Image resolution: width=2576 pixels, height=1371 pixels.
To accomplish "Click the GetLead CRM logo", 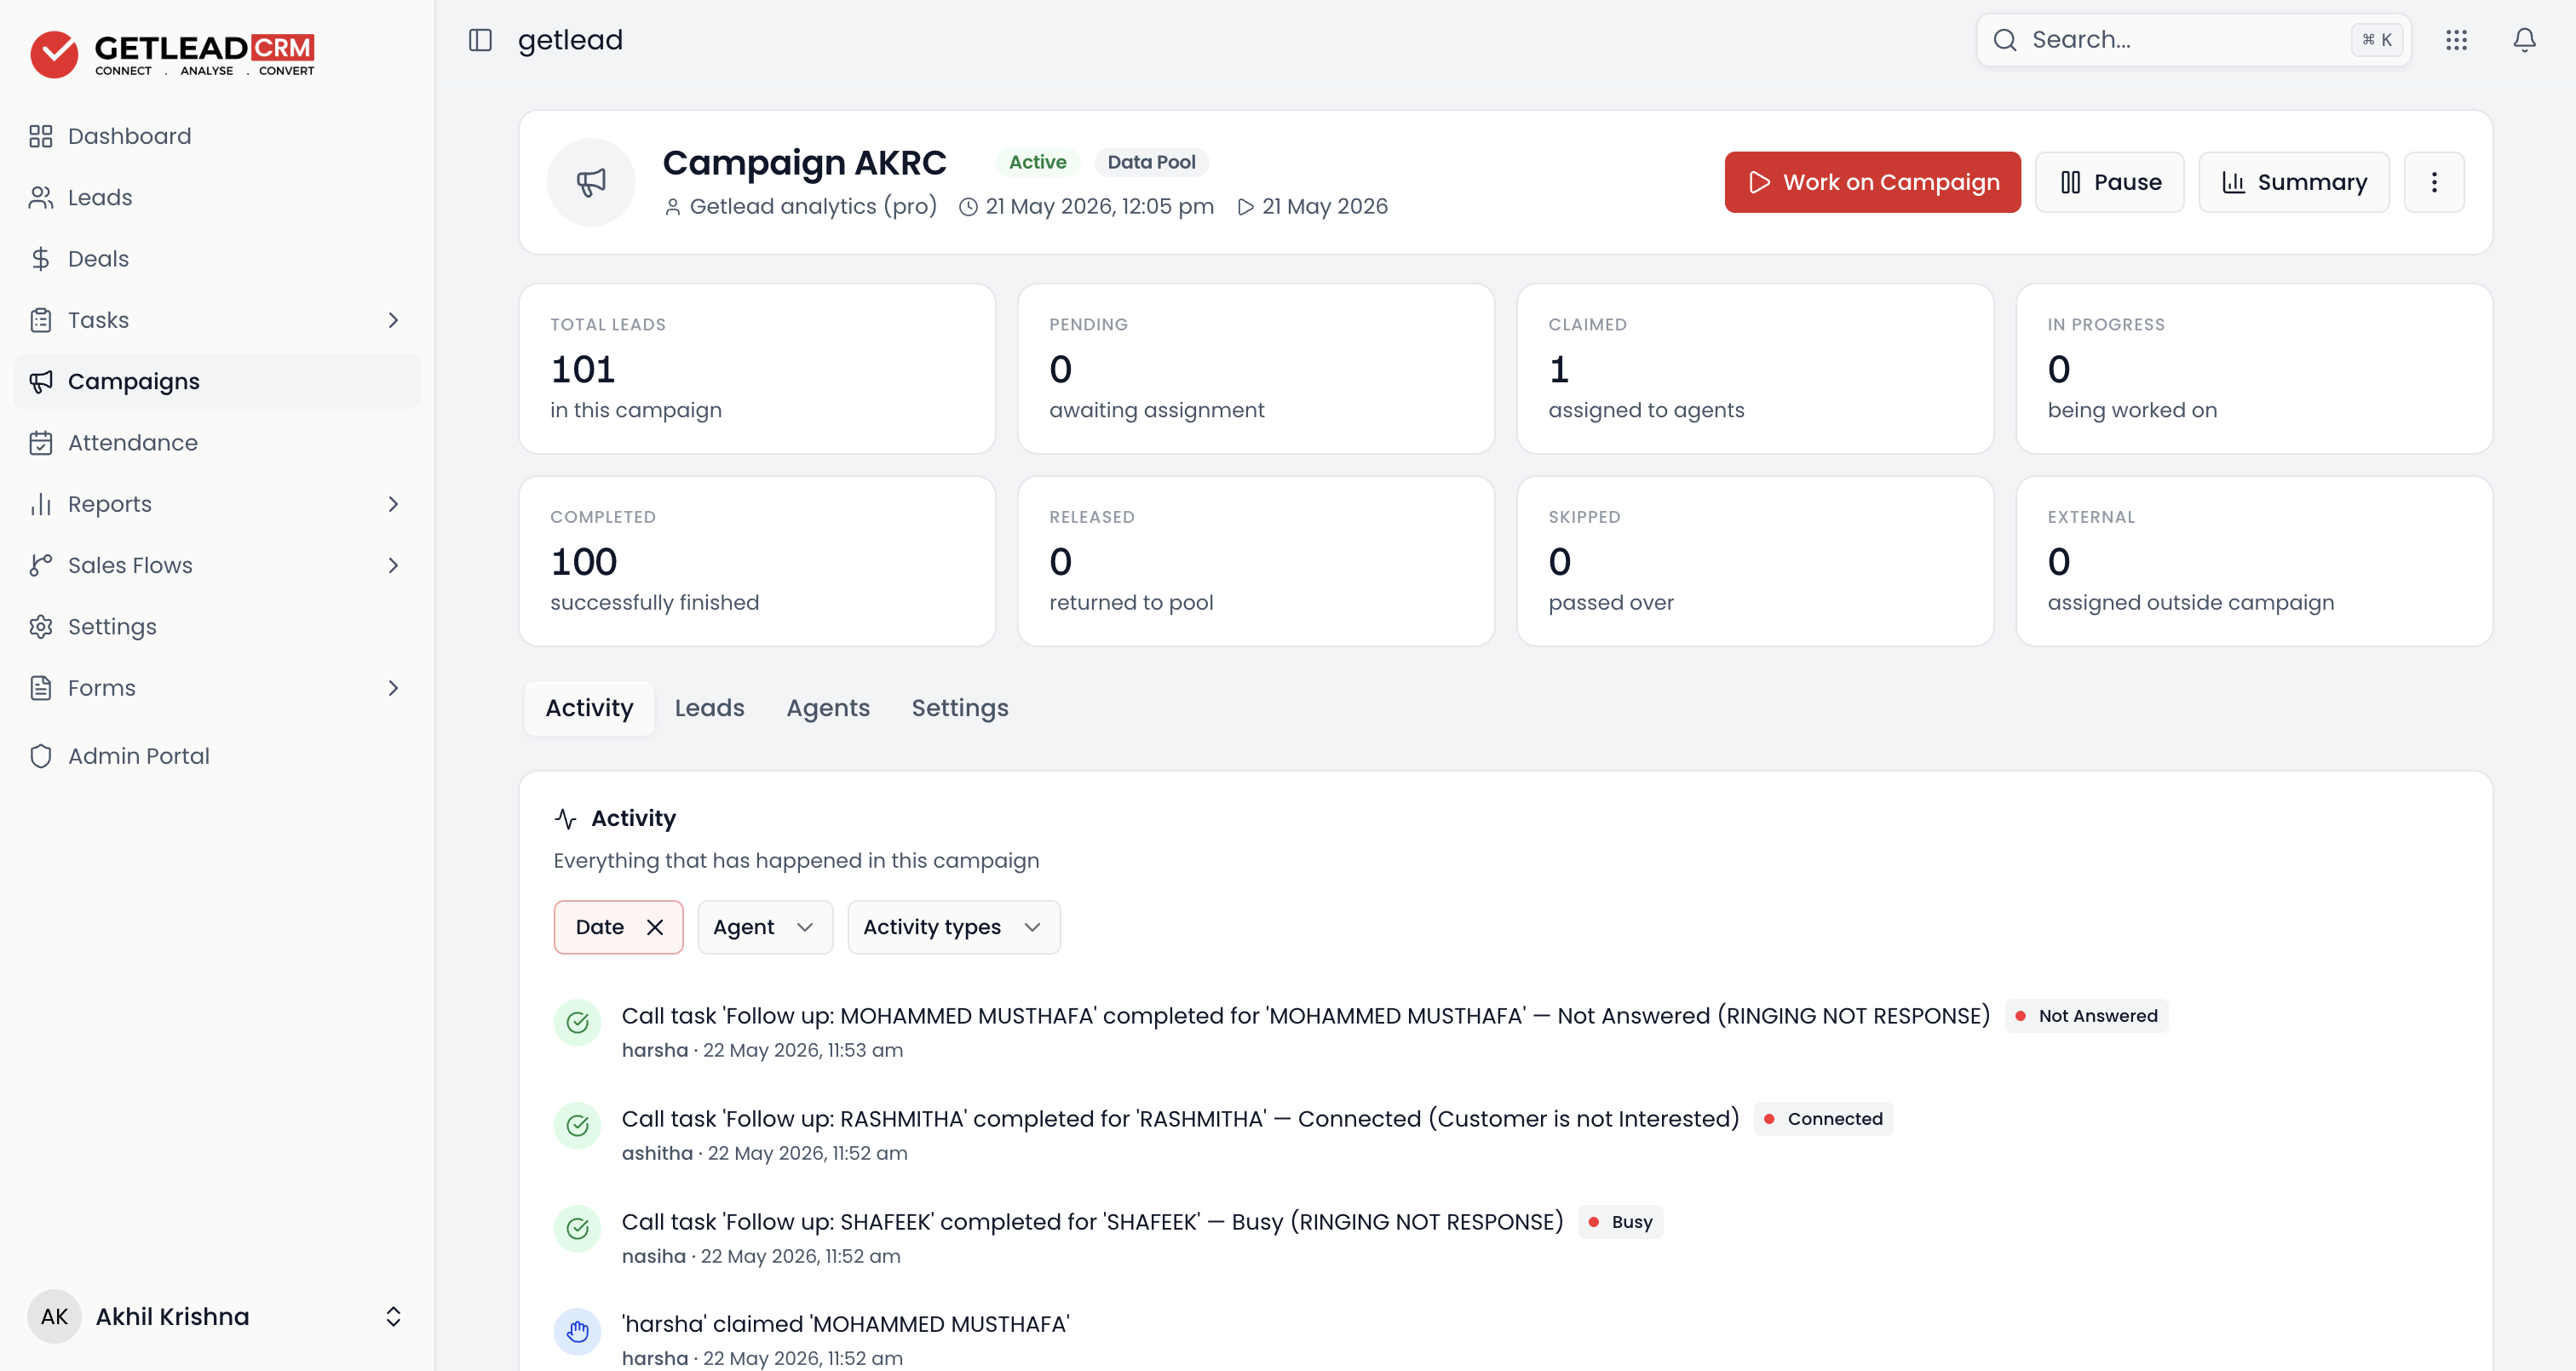I will [172, 54].
